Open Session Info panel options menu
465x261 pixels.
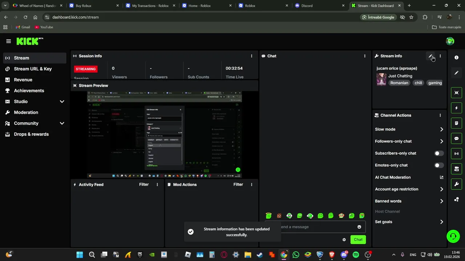(251, 56)
